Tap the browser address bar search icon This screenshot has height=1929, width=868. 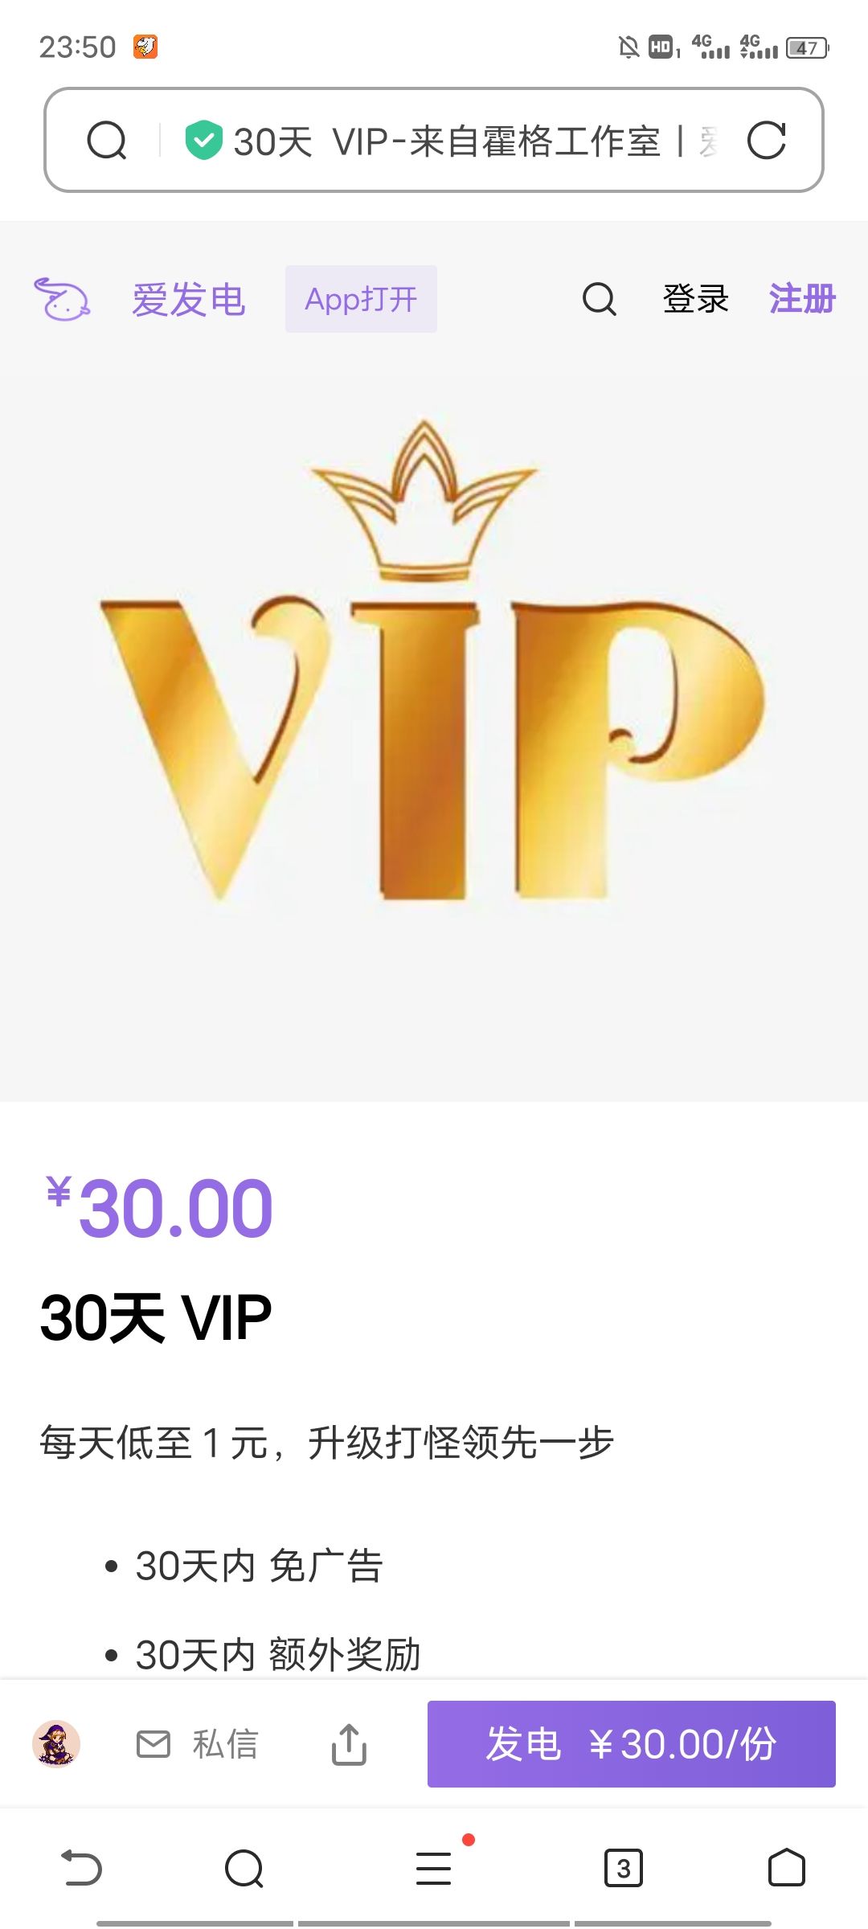pyautogui.click(x=107, y=141)
